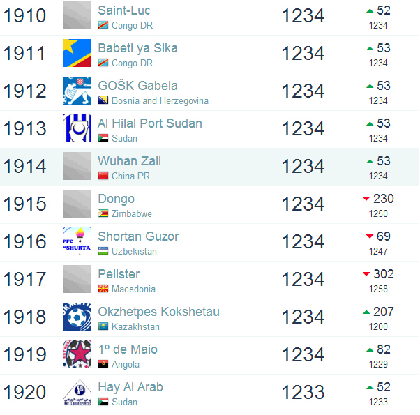This screenshot has height=415, width=420.
Task: Click the Bosnia and Herzegovina country link
Action: pyautogui.click(x=160, y=101)
